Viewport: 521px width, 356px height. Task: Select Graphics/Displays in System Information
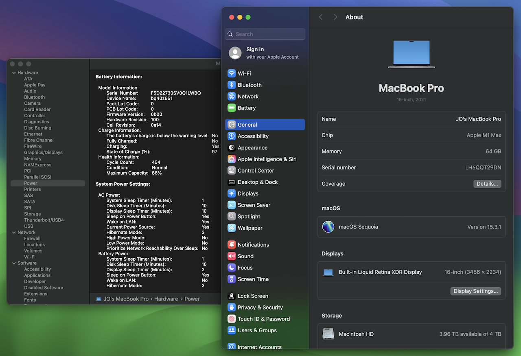point(43,152)
